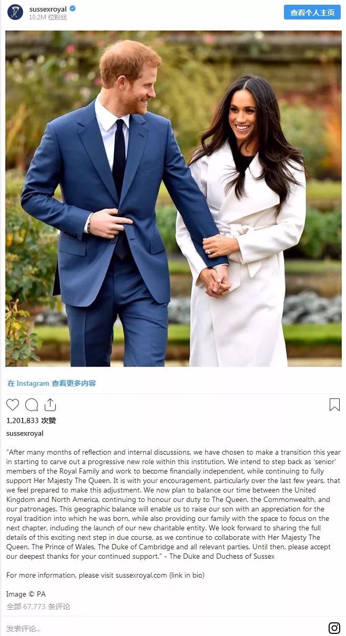Save the post with the bookmark icon
The height and width of the screenshot is (636, 346).
334,405
